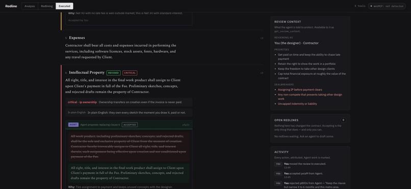Click priority 'Get paid on time'

[x=309, y=57]
